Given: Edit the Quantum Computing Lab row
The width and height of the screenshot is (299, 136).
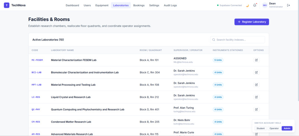Looking at the screenshot, I should click(256, 110).
